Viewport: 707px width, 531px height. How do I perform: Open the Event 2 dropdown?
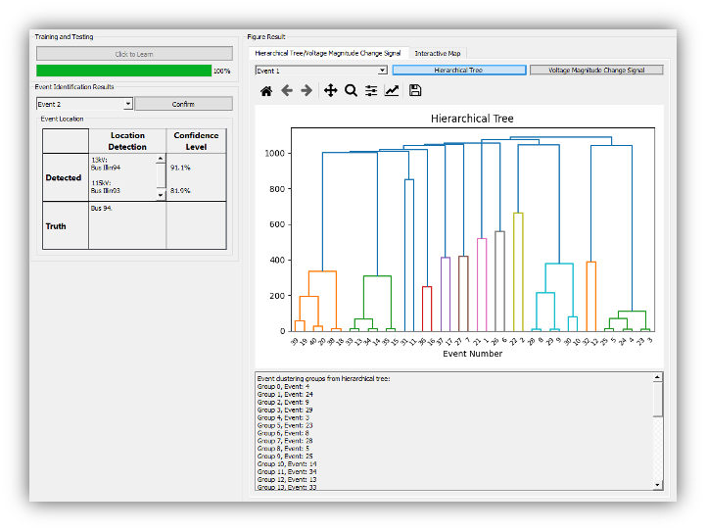pos(84,104)
